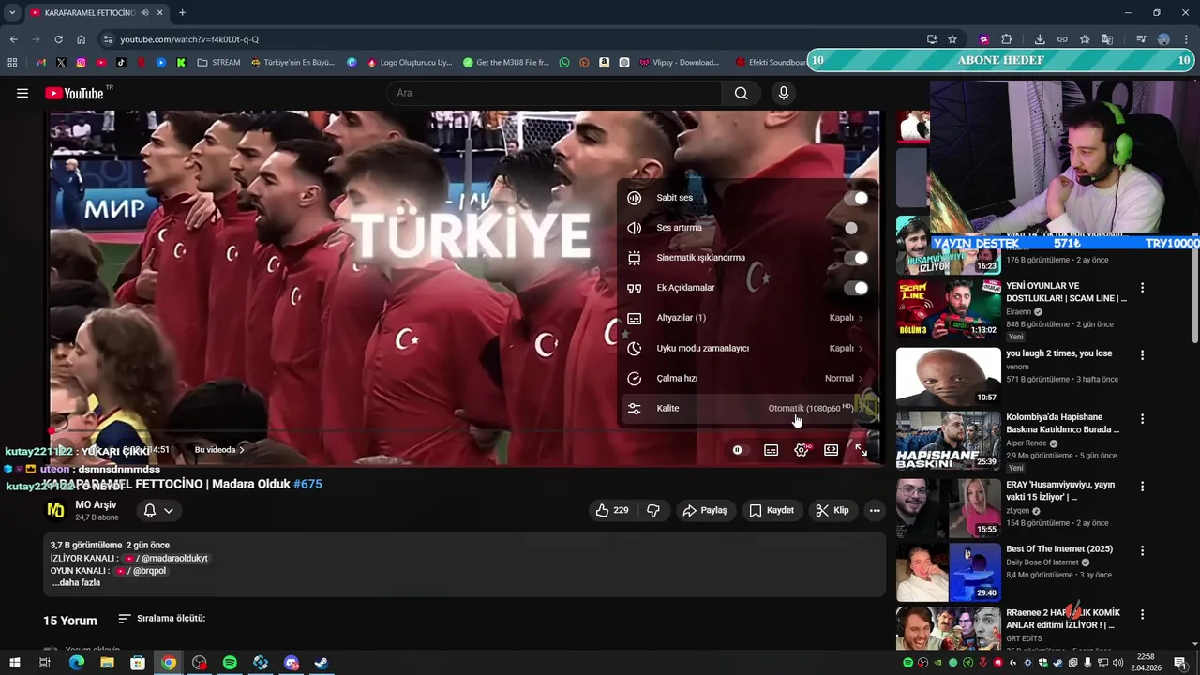Open Altyazılar (1) submenu
The width and height of the screenshot is (1200, 675).
(x=747, y=318)
